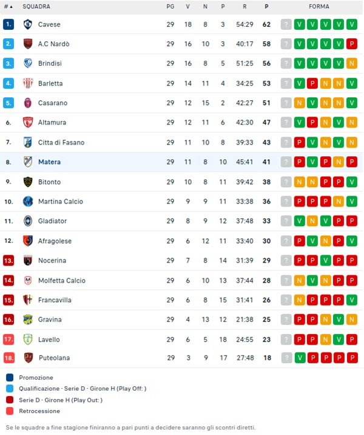Viewport: 364px width, 435px height.
Task: Click the Puteolana team crest icon
Action: pos(29,358)
